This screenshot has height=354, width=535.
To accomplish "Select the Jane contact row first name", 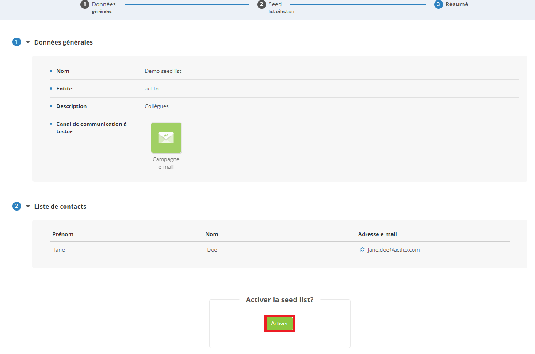I will coord(59,250).
